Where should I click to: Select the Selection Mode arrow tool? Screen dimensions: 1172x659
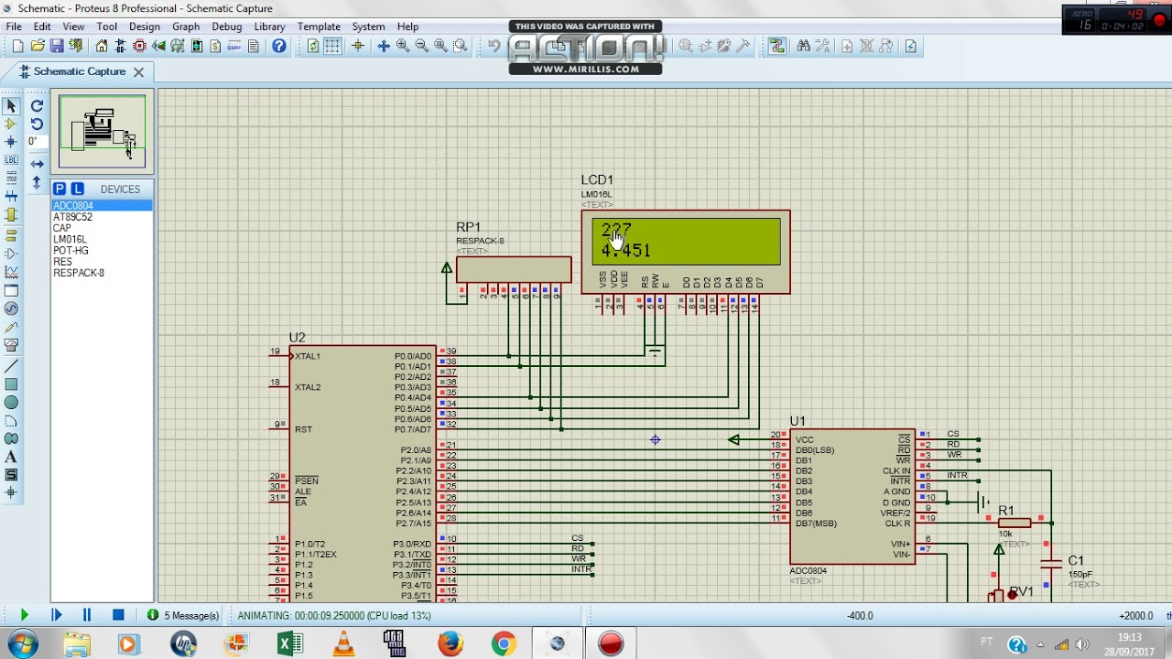pyautogui.click(x=11, y=106)
